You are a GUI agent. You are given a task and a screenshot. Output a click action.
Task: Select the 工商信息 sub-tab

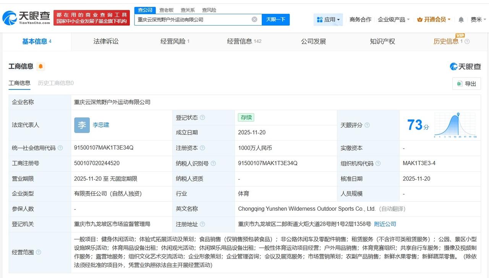[19, 83]
